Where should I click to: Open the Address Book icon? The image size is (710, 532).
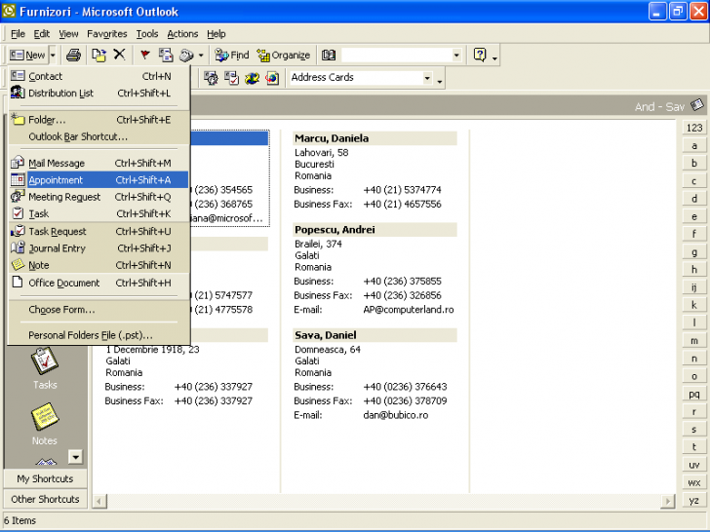[329, 56]
